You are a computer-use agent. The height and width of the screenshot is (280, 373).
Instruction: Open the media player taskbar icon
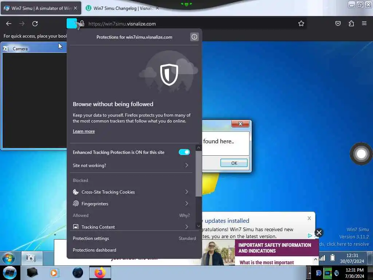54,273
